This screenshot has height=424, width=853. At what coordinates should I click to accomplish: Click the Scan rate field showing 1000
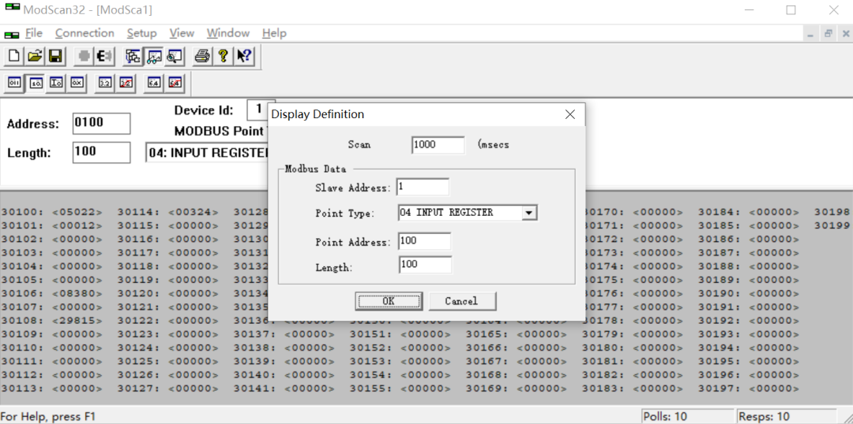(x=438, y=145)
